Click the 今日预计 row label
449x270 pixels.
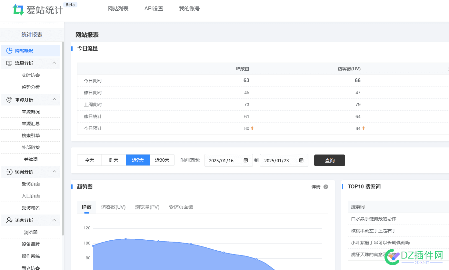pyautogui.click(x=93, y=128)
